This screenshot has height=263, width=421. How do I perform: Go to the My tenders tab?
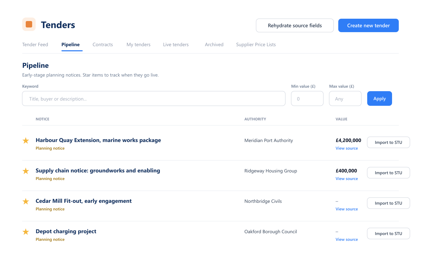click(x=139, y=44)
